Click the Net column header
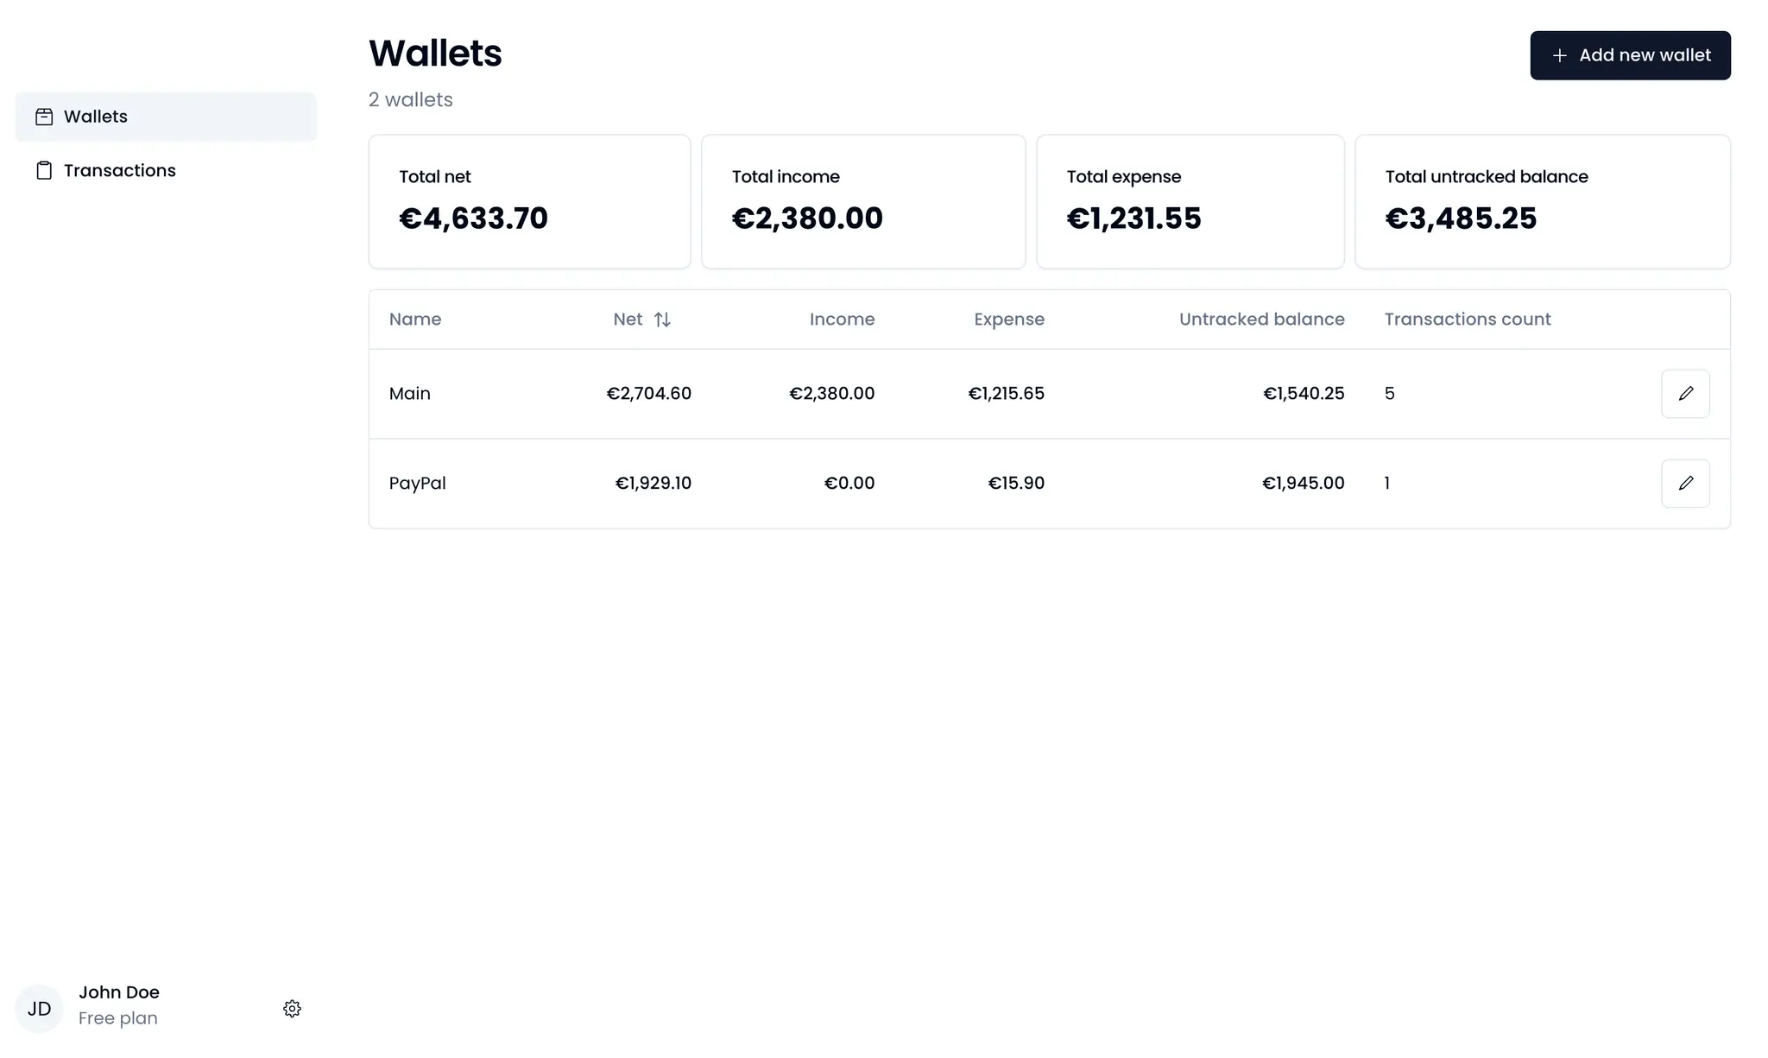Screen dimensions: 1768x1058 coord(628,320)
